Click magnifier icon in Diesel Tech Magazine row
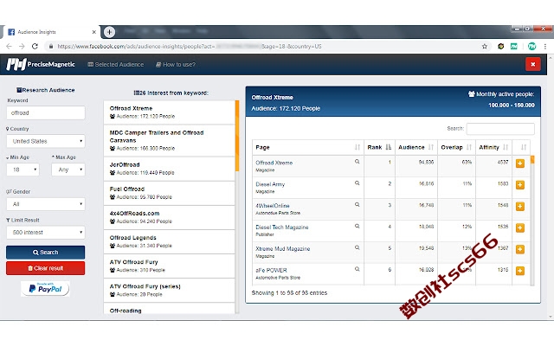 point(358,226)
